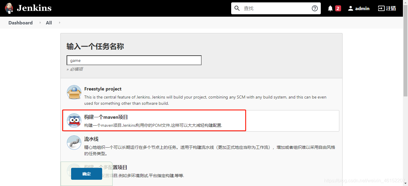This screenshot has height=186, width=408.
Task: Choose Freestyle project title
Action: pyautogui.click(x=103, y=89)
